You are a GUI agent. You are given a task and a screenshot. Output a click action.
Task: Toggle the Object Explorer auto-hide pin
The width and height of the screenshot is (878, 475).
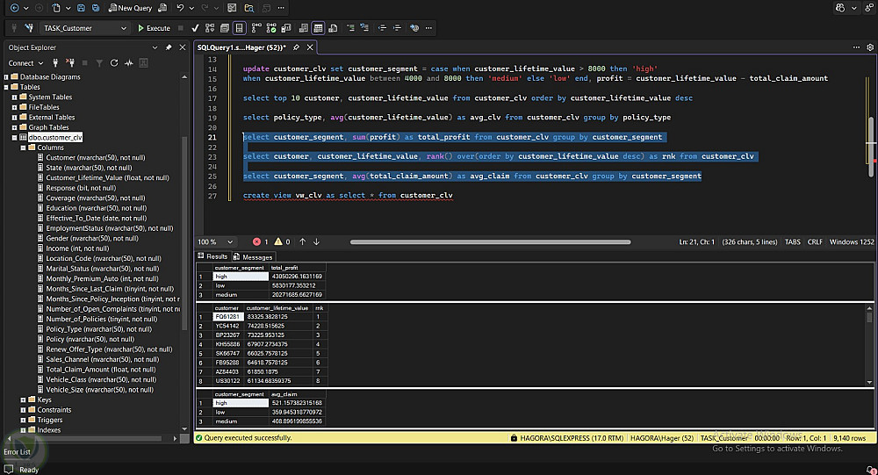168,47
